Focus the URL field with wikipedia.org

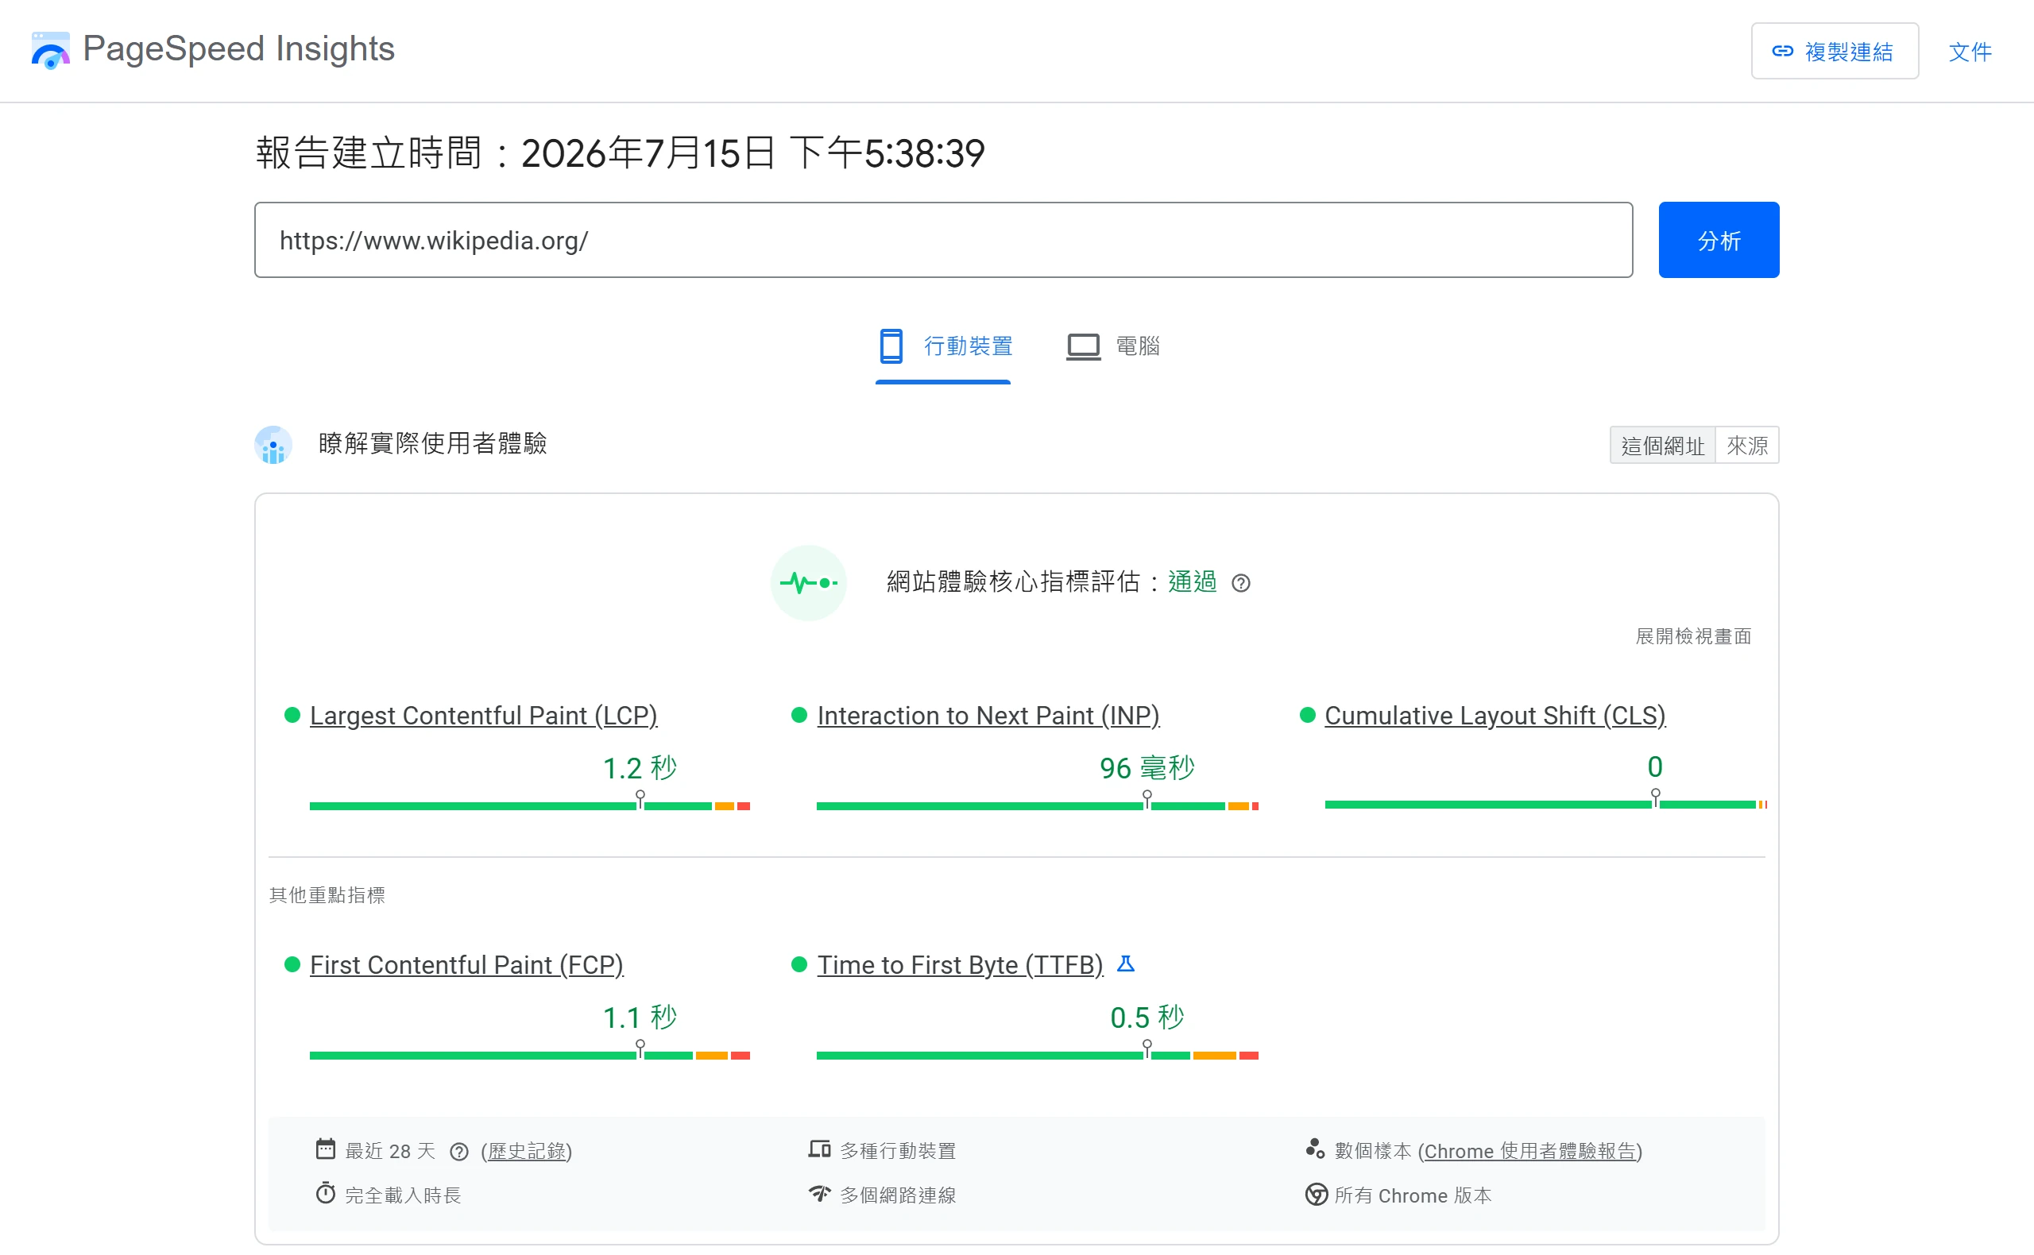943,240
